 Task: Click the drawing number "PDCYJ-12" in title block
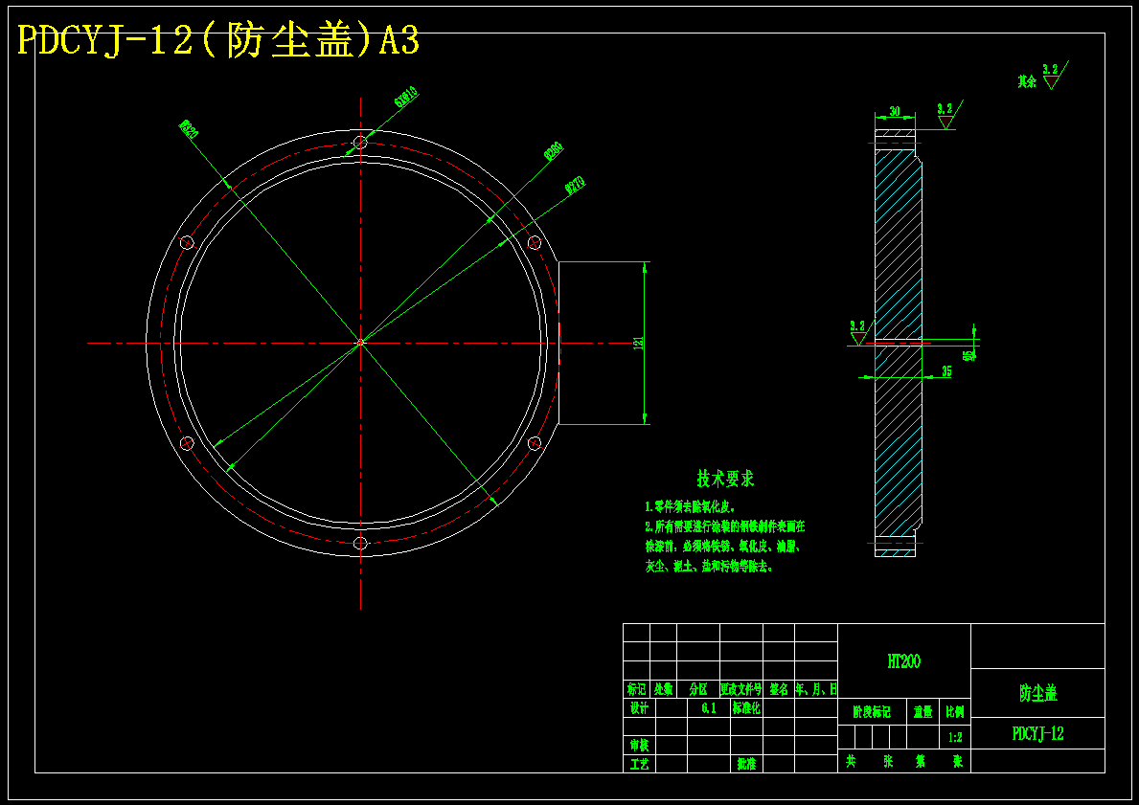pyautogui.click(x=1038, y=734)
